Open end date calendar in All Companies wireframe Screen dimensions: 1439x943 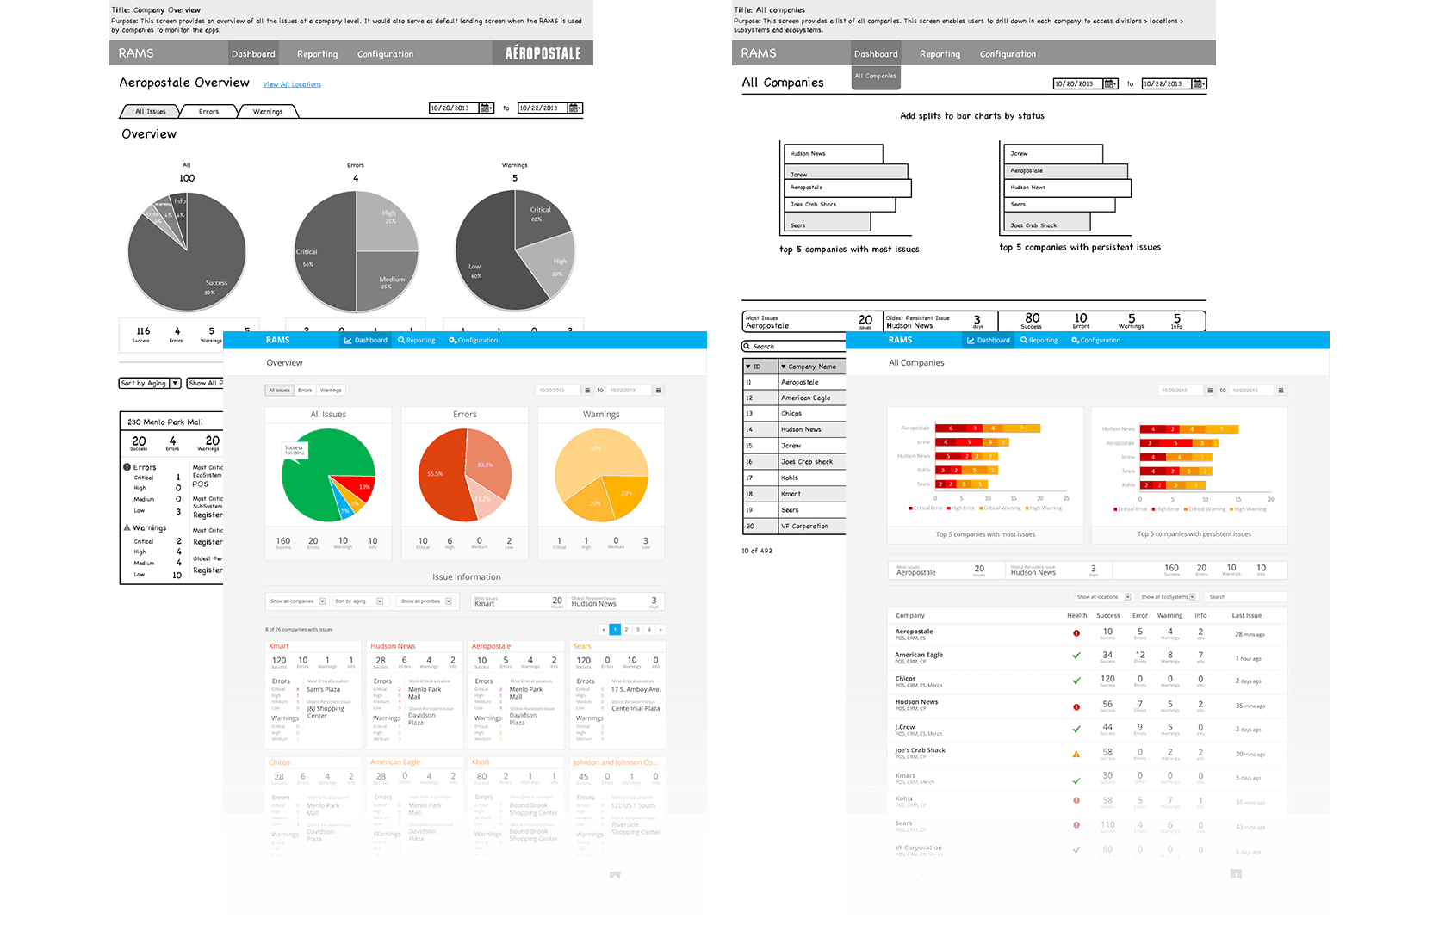point(1199,83)
